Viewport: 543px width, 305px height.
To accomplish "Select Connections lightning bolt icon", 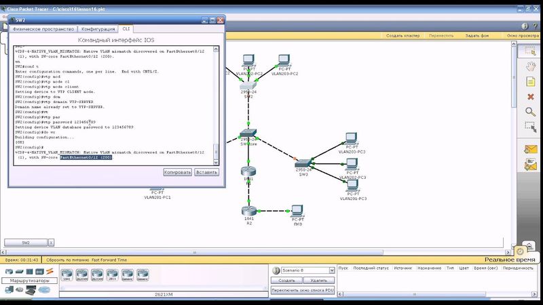I will coord(50,272).
